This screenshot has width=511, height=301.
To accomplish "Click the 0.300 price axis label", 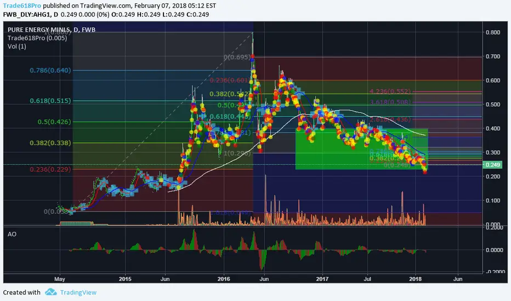I will point(493,153).
